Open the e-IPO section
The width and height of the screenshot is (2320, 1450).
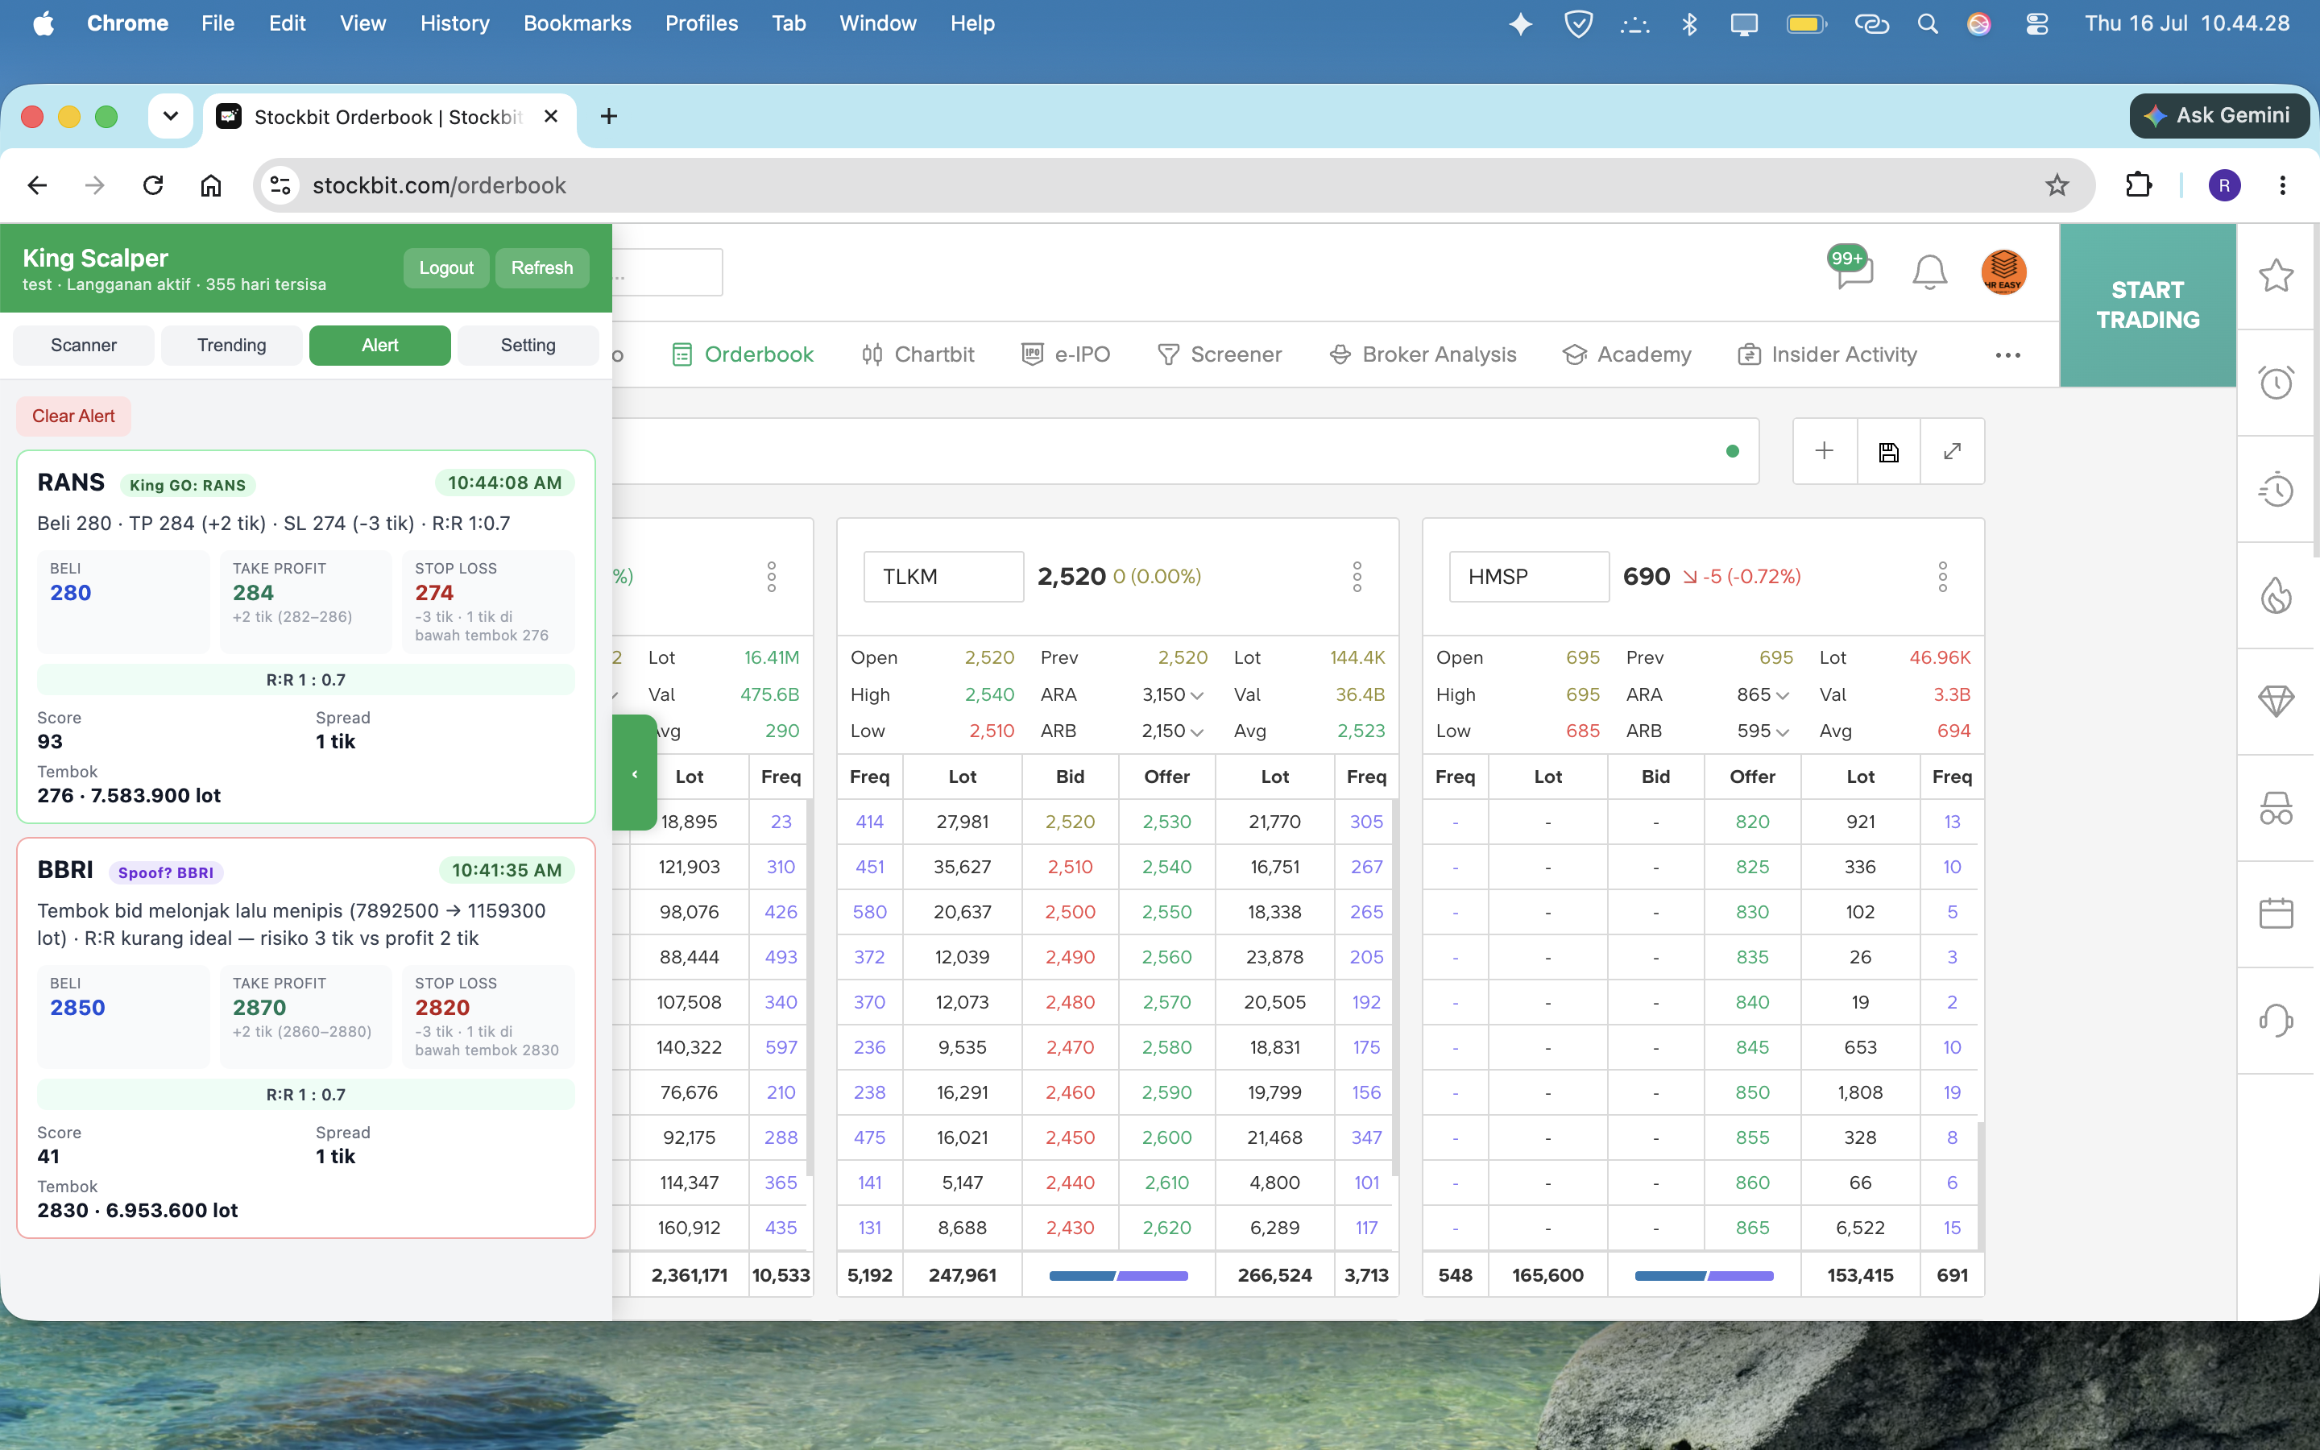click(1065, 354)
